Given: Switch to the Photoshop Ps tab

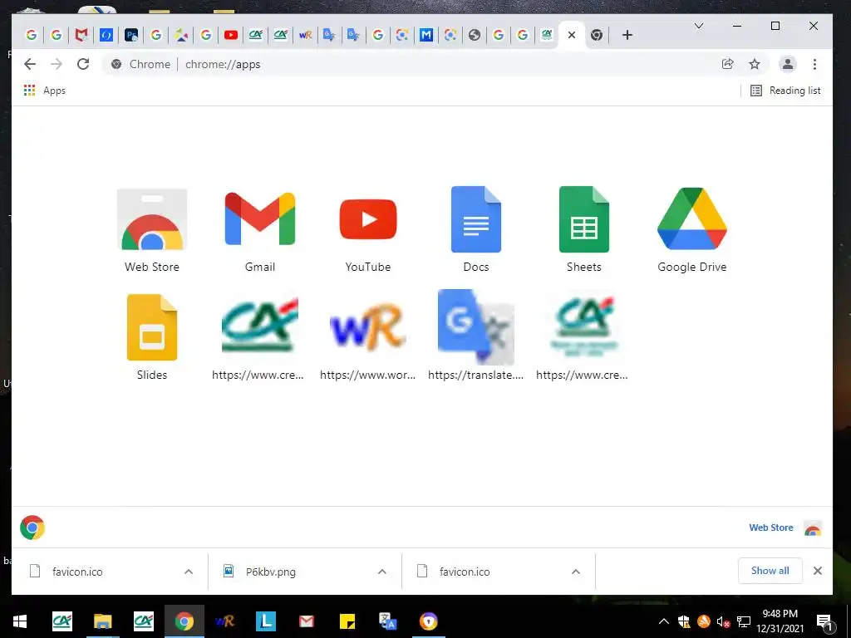Looking at the screenshot, I should click(131, 35).
